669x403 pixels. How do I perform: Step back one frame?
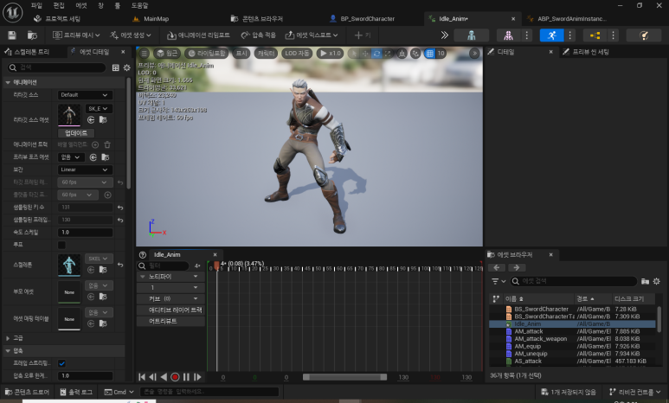tap(152, 377)
